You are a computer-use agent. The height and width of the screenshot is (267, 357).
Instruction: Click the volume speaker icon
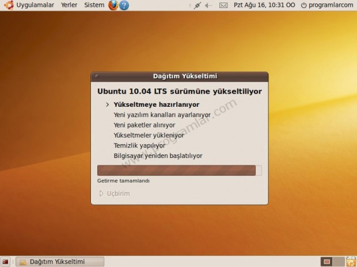pos(208,5)
